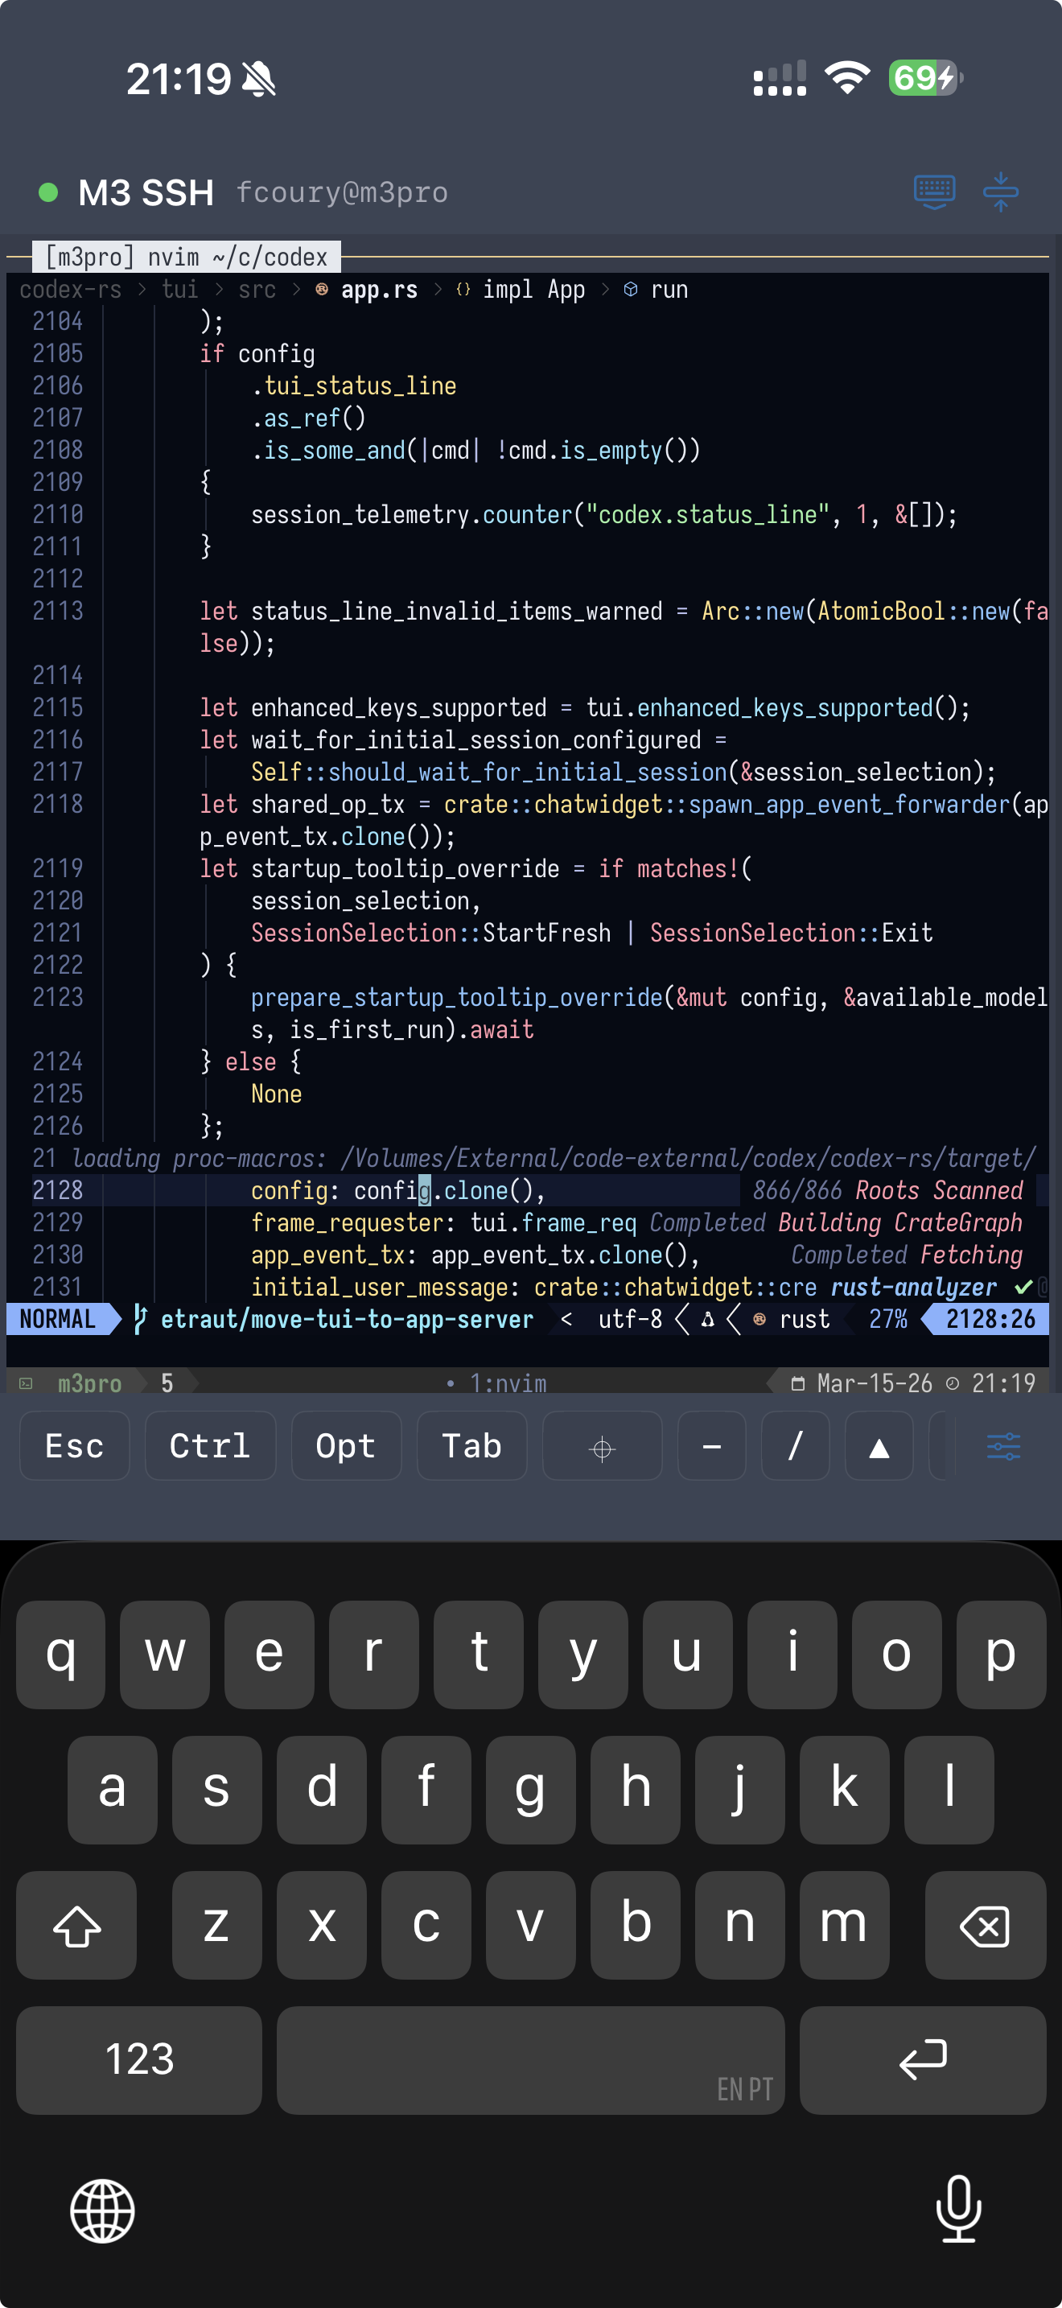Viewport: 1062px width, 2308px height.
Task: Toggle the Ctrl modifier key
Action: coord(209,1445)
